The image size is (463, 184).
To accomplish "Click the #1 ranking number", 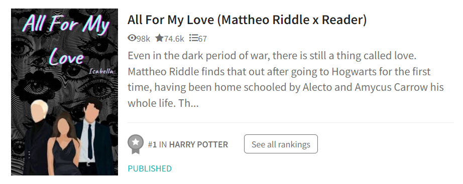I will (x=152, y=144).
